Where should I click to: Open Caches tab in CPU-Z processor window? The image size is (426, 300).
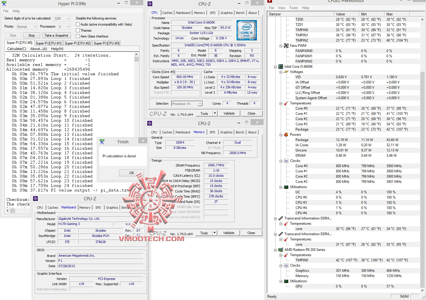point(167,13)
